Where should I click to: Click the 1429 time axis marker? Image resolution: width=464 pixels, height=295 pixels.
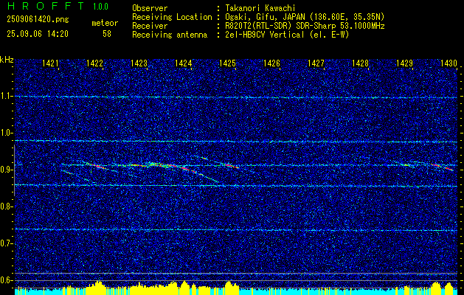click(405, 63)
